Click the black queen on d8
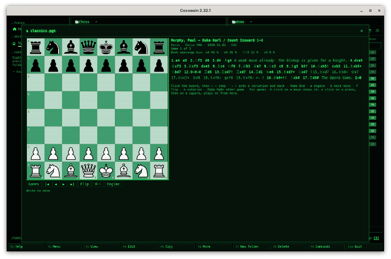Screen dimensions: 391x259 point(88,47)
